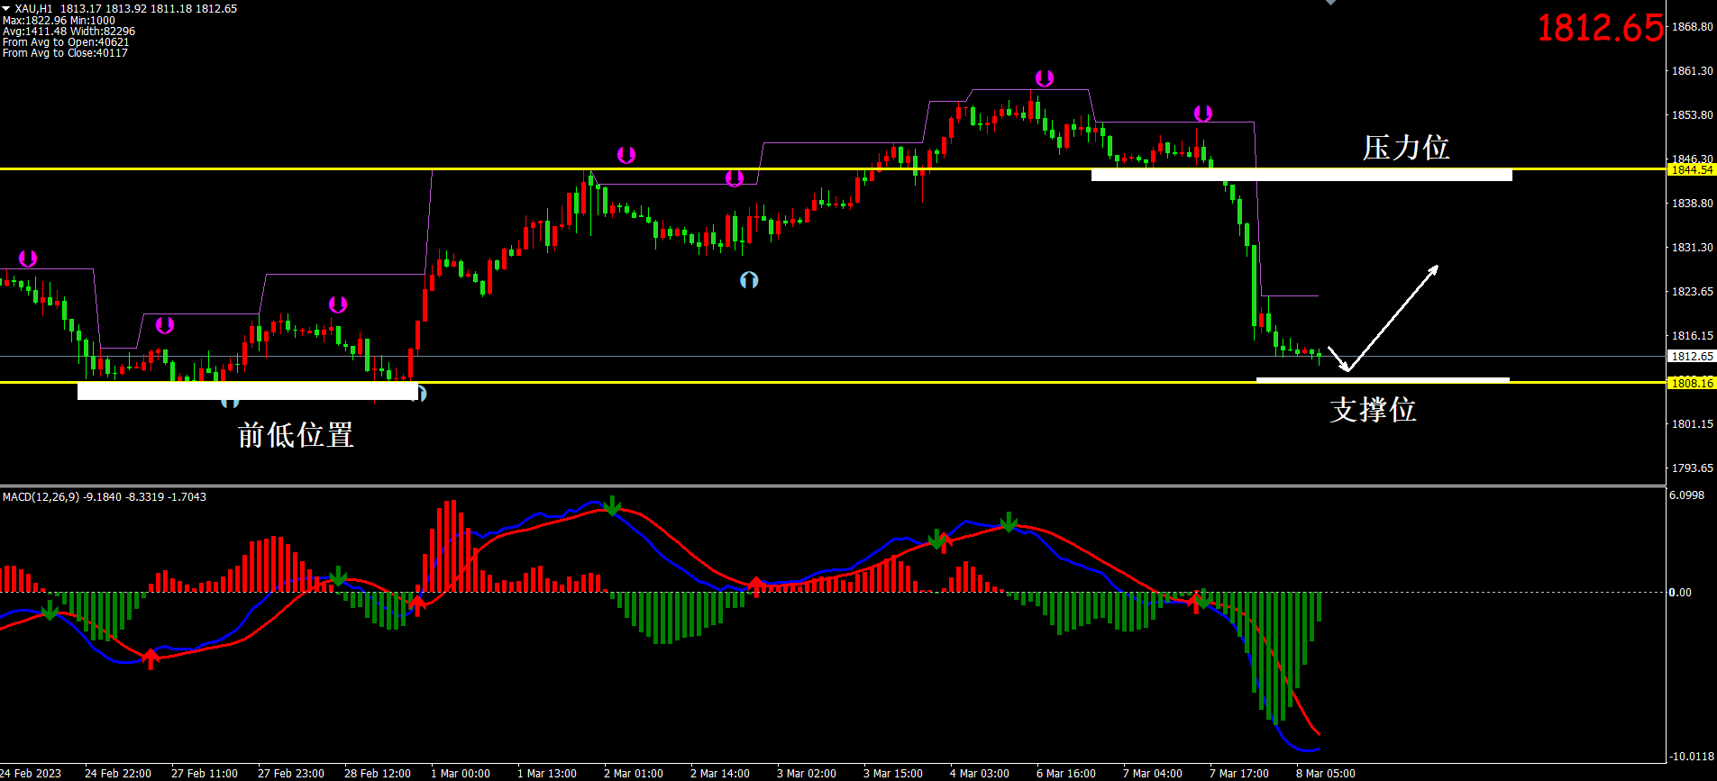Click the 支撑位 text label
The width and height of the screenshot is (1717, 781).
click(1373, 410)
